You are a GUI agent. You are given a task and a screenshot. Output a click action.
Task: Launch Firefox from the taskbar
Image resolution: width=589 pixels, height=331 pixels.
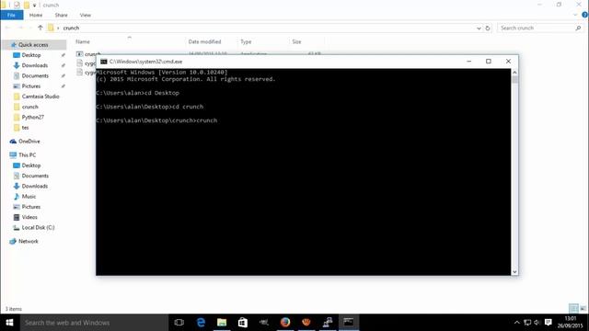[x=285, y=323]
